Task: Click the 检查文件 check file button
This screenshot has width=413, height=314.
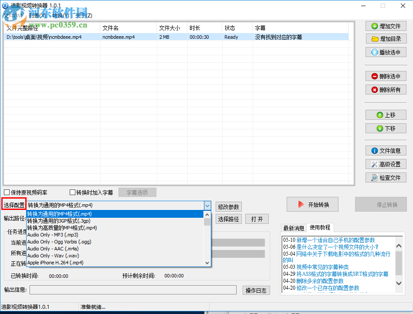Action: (386, 178)
